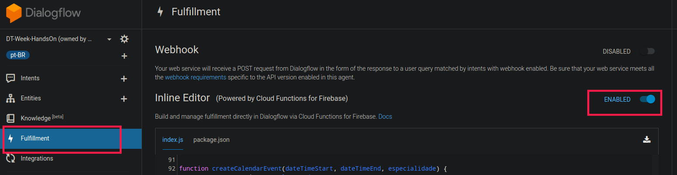This screenshot has width=677, height=175.
Task: Enable the Webhook toggle switch
Action: (647, 51)
